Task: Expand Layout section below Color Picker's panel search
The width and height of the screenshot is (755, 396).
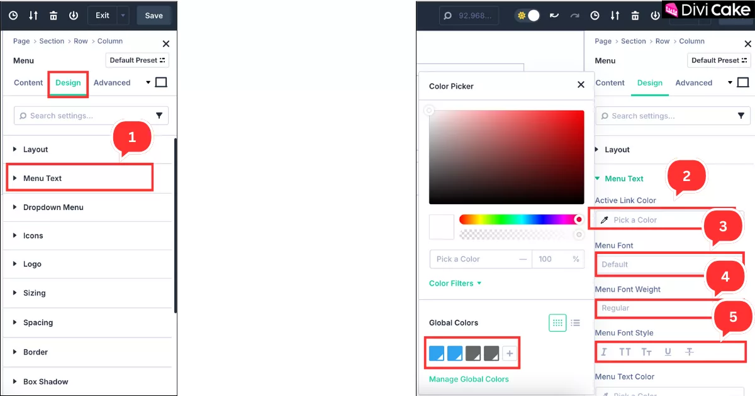Action: (612, 150)
